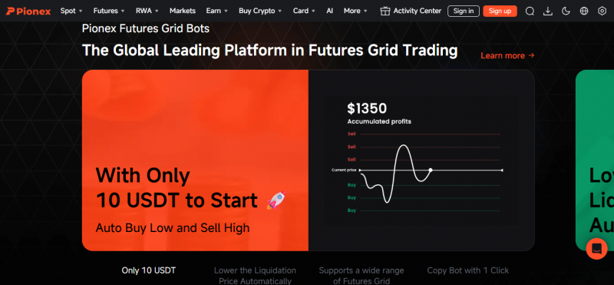Screen dimensions: 614x285
Task: Expand the Earn dropdown menu
Action: point(217,11)
